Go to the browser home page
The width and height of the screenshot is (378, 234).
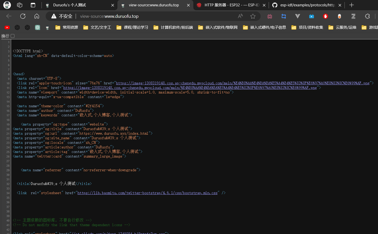coord(37,16)
